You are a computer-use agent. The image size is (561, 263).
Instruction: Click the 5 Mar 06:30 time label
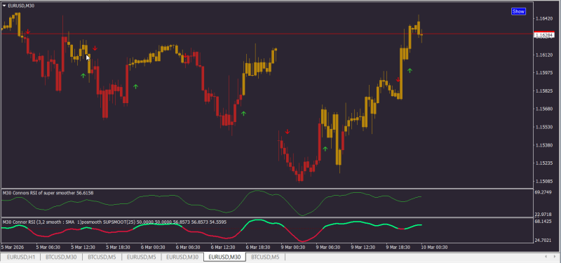[48, 247]
